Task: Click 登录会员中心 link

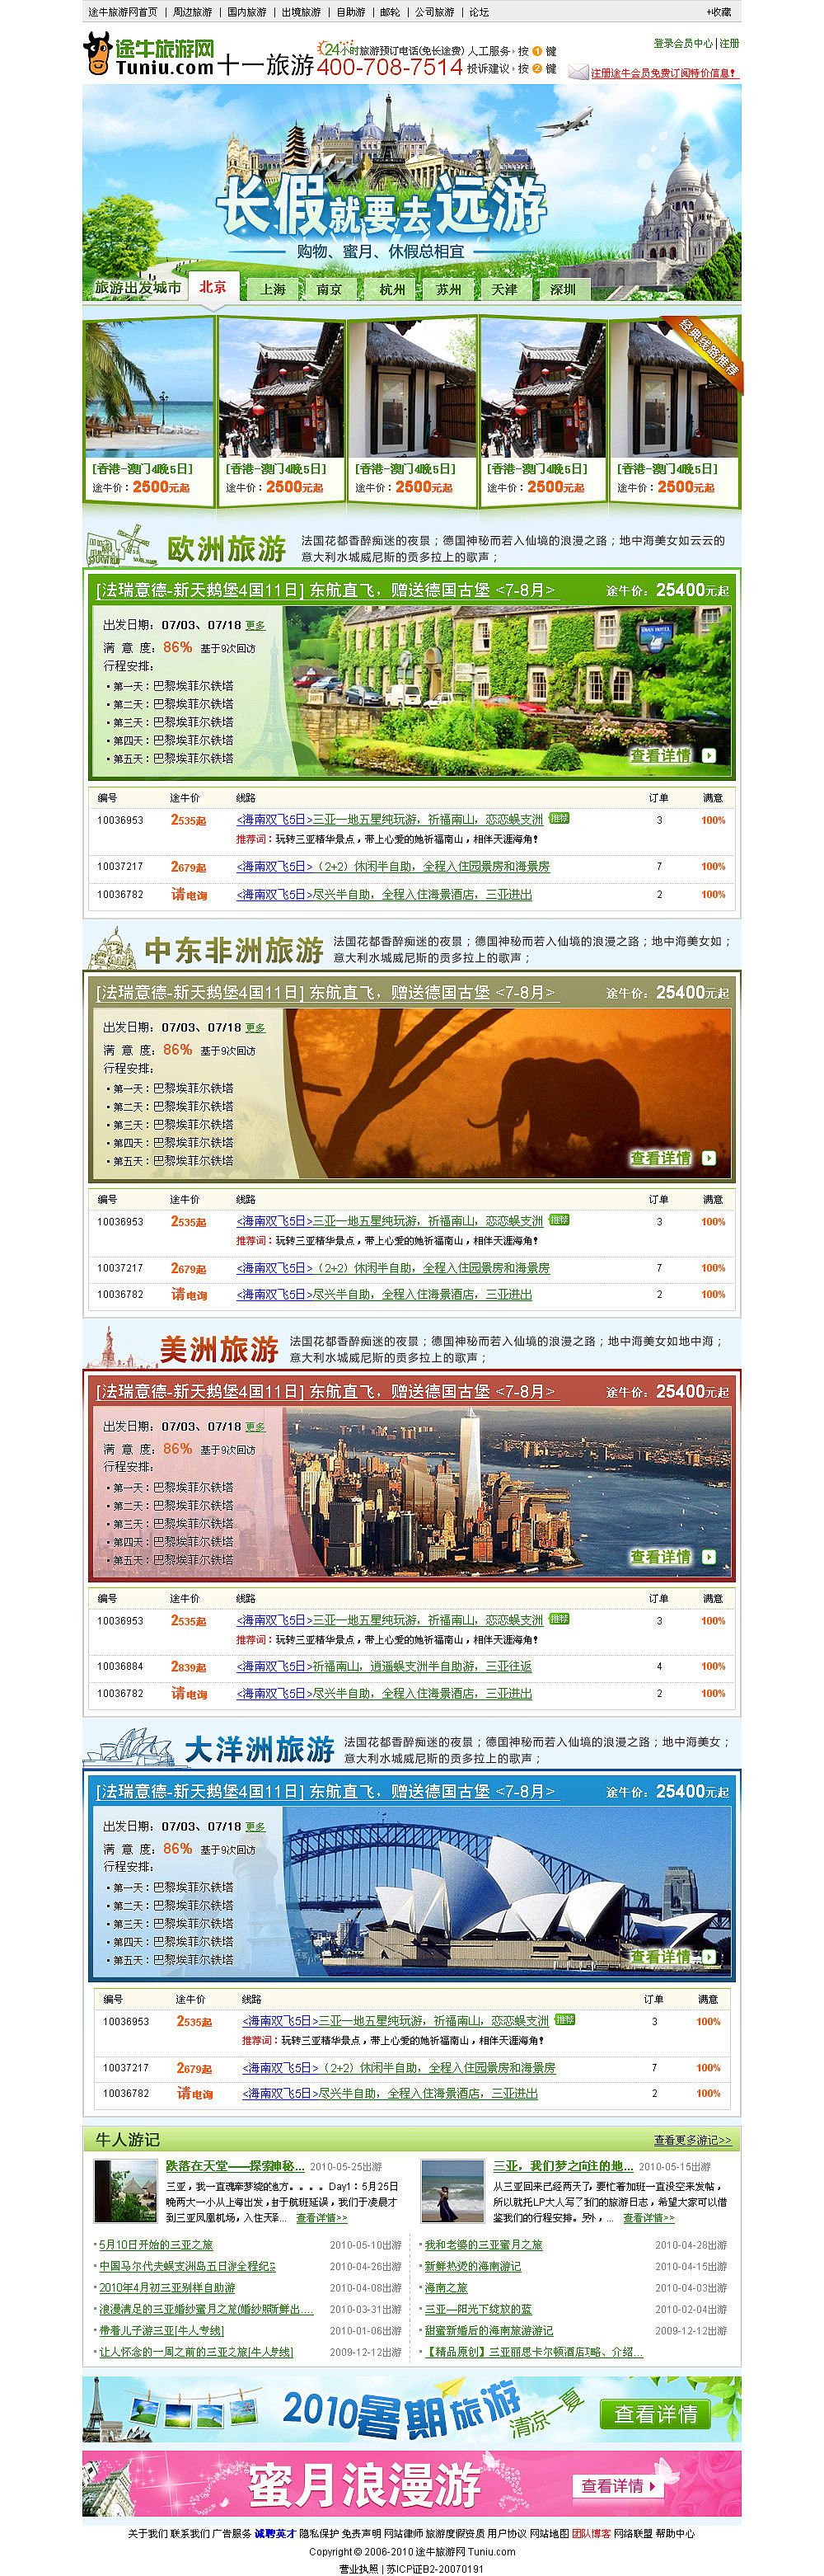Action: click(683, 43)
